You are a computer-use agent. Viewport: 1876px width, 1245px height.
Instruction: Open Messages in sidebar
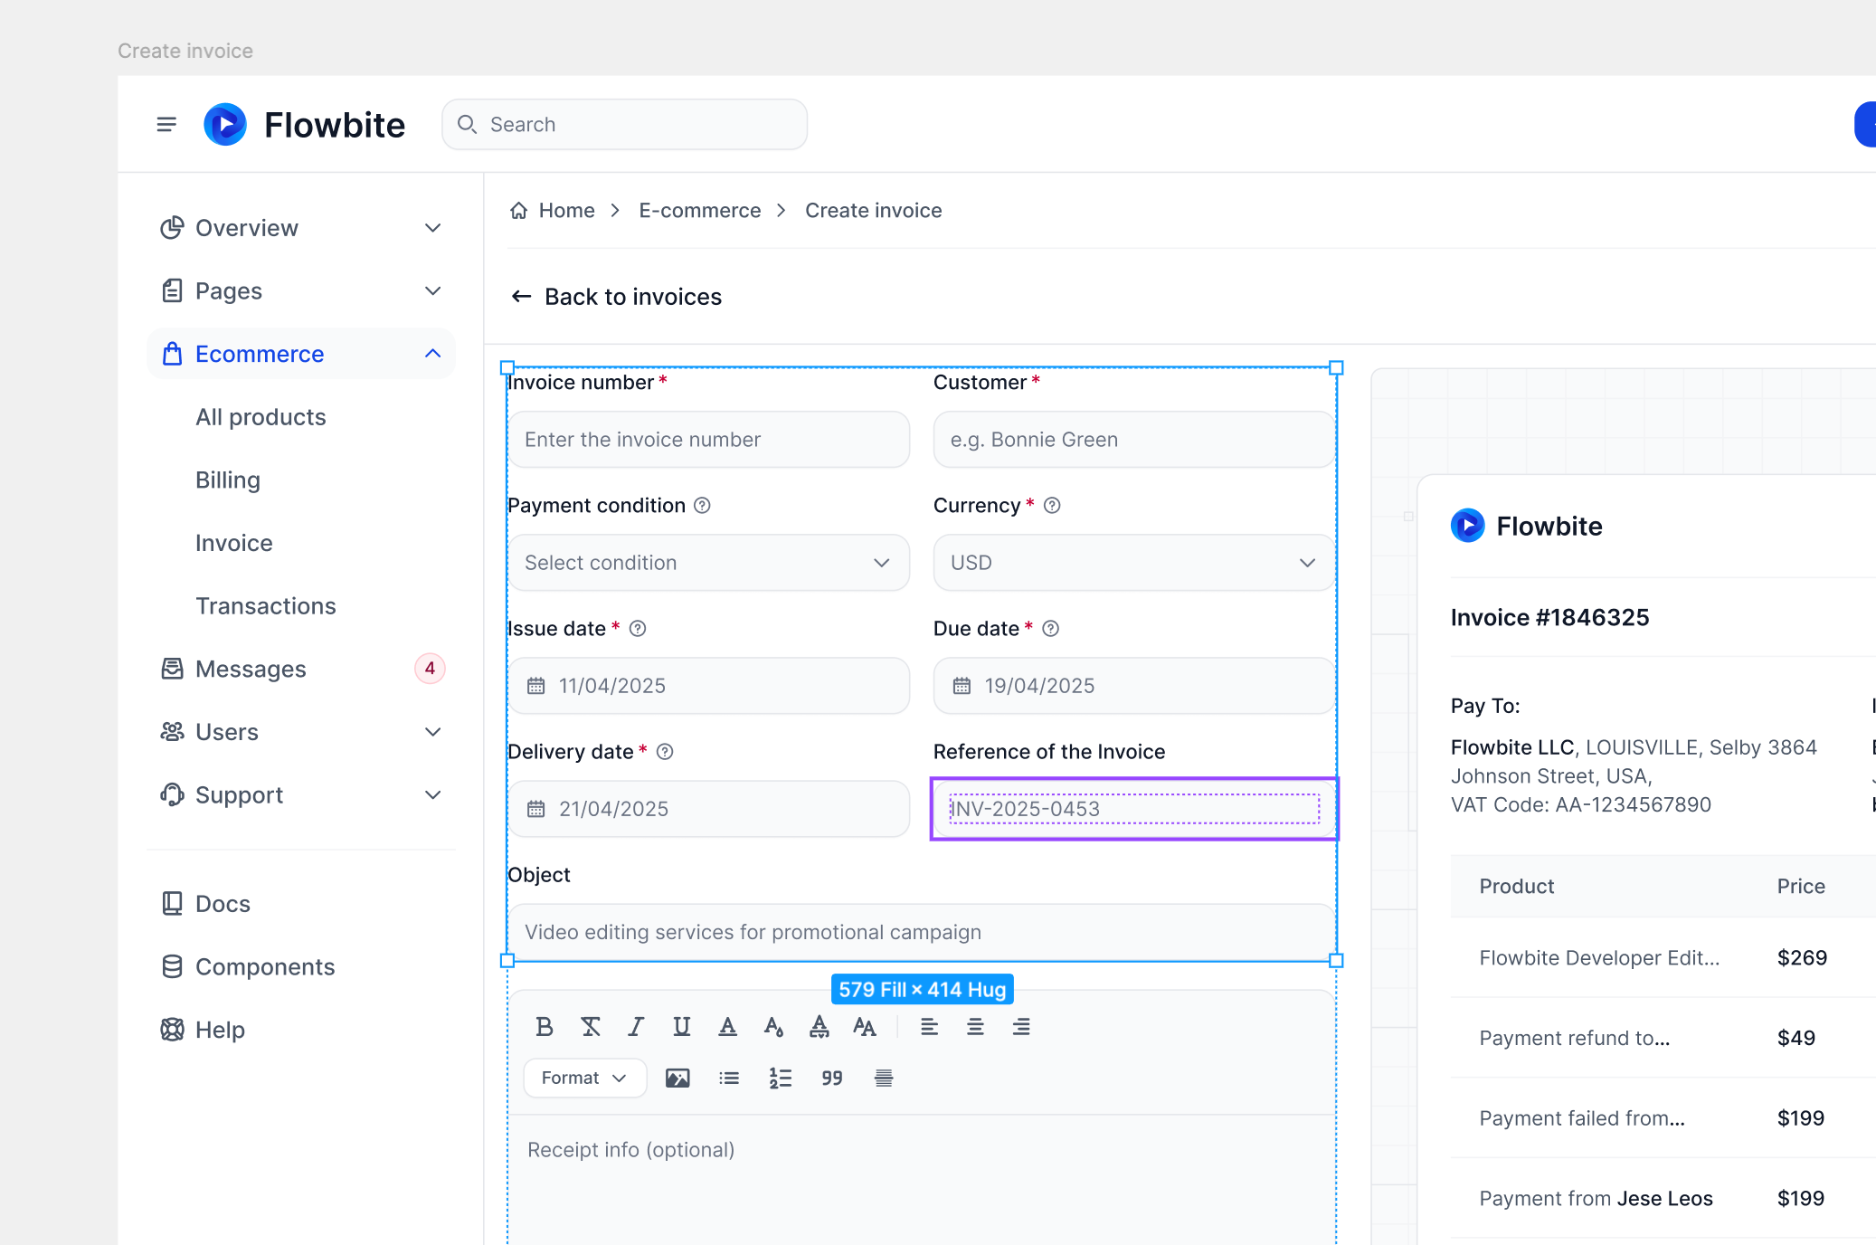tap(300, 669)
